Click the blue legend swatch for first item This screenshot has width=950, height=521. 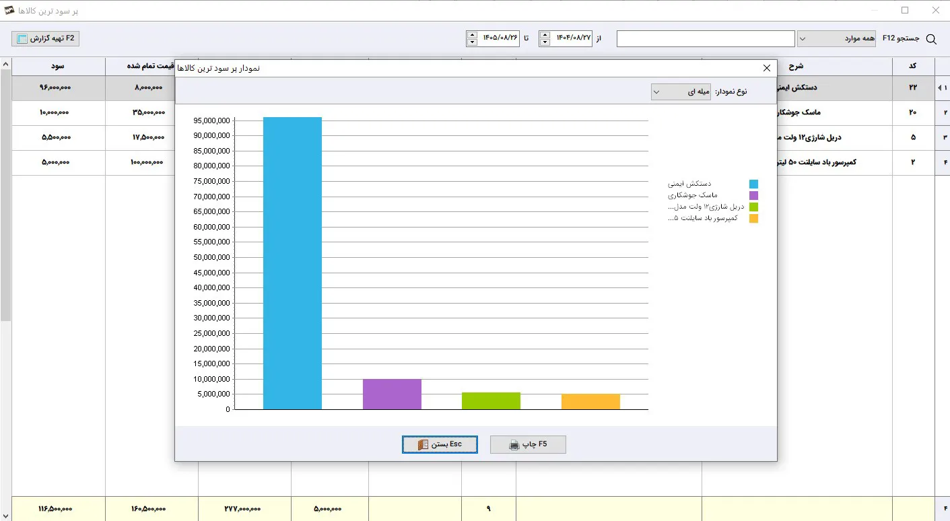coord(753,184)
